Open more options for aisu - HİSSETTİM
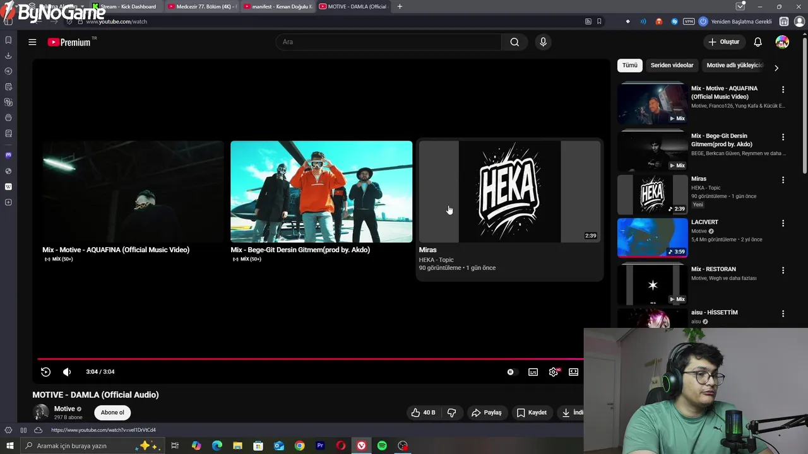808x454 pixels. point(783,313)
